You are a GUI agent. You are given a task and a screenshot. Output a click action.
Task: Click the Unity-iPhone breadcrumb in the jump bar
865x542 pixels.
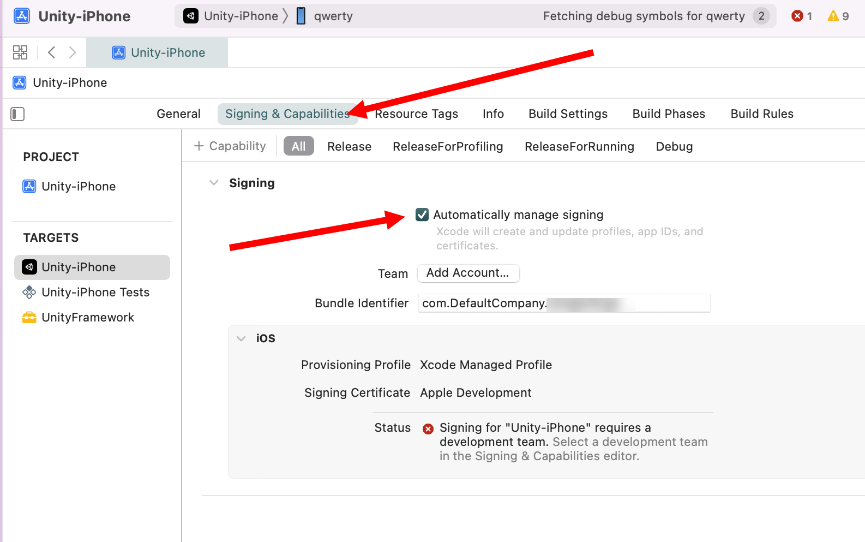coord(60,82)
